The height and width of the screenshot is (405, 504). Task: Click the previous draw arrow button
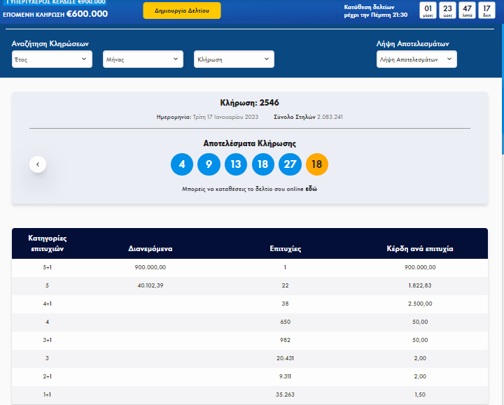38,164
